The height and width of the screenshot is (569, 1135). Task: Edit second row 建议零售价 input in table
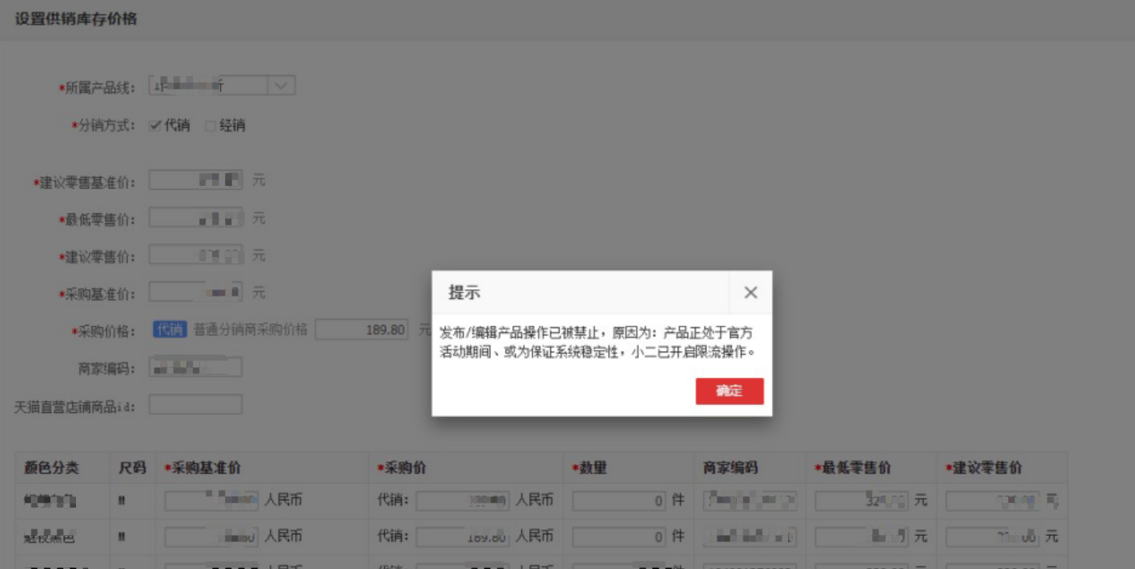(x=993, y=537)
